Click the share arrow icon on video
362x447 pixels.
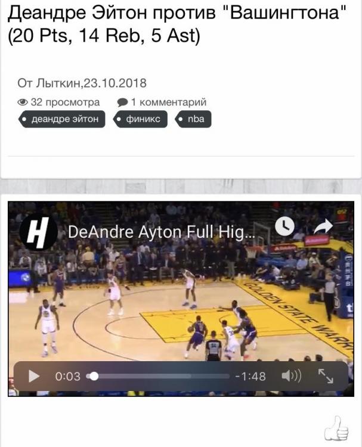pyautogui.click(x=323, y=226)
